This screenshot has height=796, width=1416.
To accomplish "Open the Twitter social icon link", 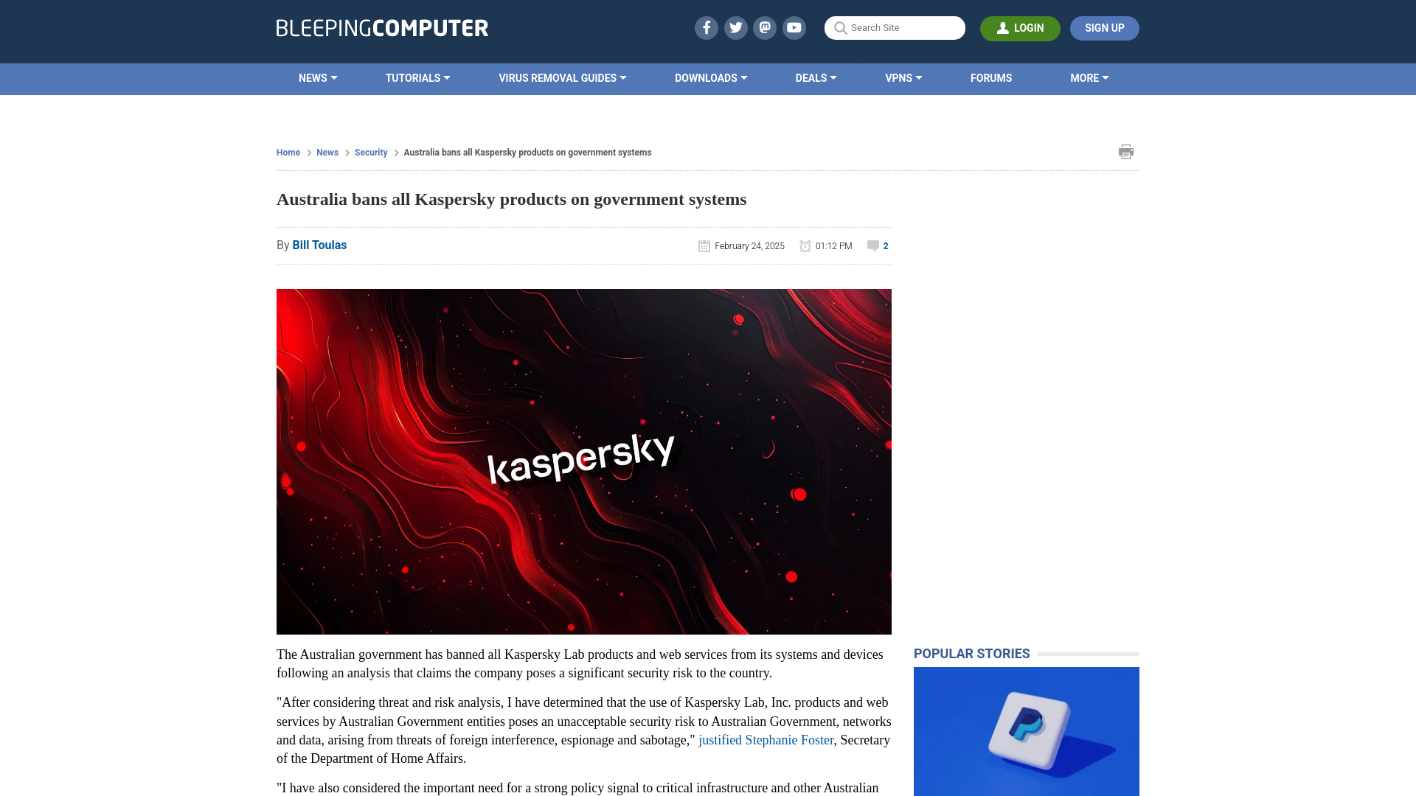I will pos(735,27).
